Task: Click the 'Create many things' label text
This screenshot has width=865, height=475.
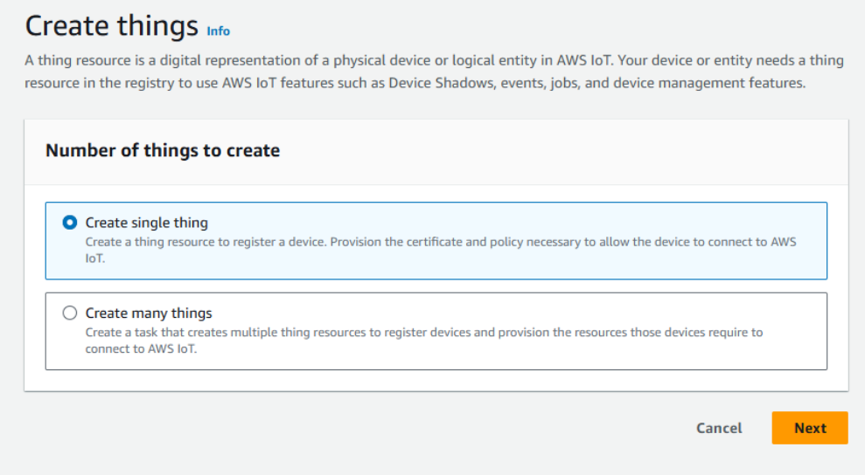Action: pos(149,313)
